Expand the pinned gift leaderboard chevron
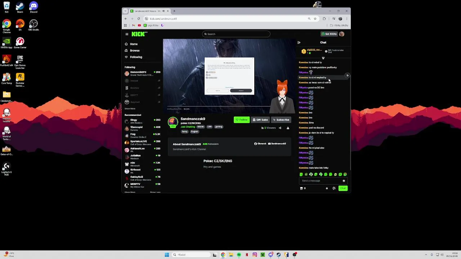 (x=323, y=58)
